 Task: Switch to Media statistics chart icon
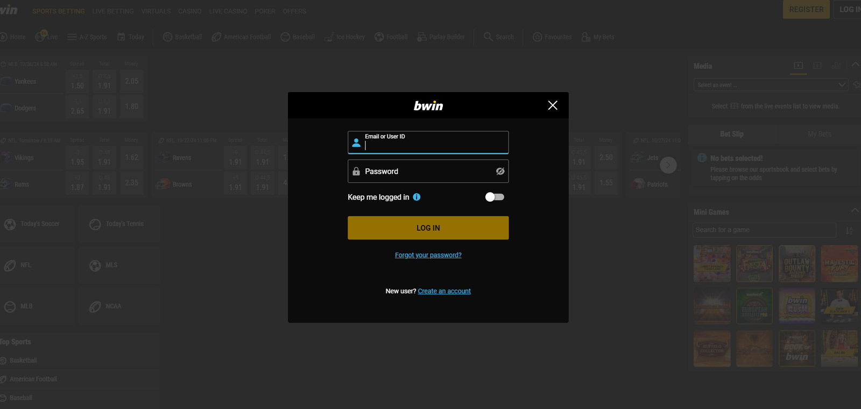click(x=836, y=66)
